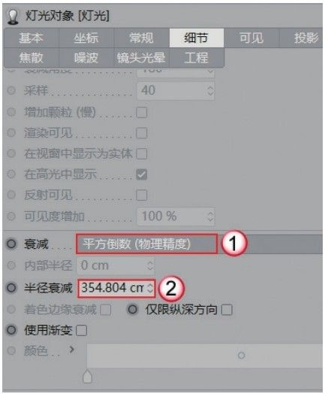Click animation dot beside 仅限纵深方向
The width and height of the screenshot is (325, 394).
pyautogui.click(x=132, y=309)
